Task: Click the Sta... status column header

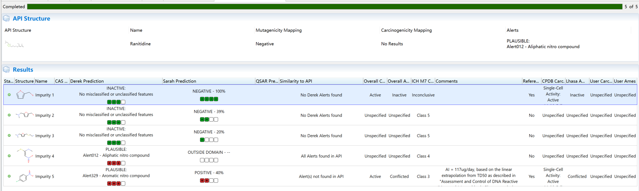Action: [9, 81]
